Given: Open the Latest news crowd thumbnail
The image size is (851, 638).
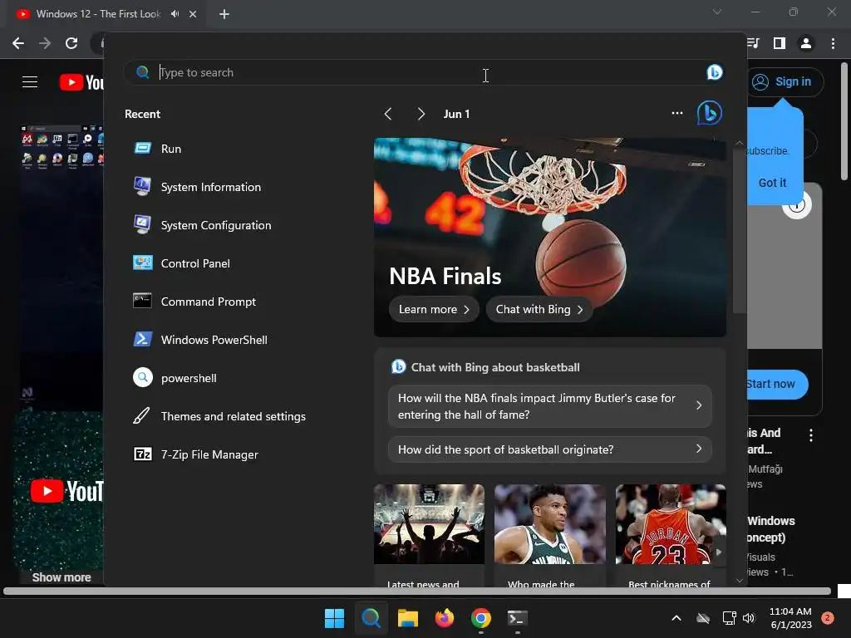Looking at the screenshot, I should pyautogui.click(x=429, y=524).
